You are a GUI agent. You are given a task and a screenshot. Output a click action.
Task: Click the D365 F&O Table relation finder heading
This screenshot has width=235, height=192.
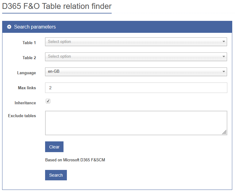57,6
